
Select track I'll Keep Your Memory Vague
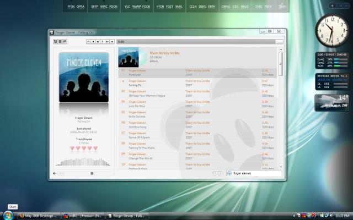(x=197, y=94)
